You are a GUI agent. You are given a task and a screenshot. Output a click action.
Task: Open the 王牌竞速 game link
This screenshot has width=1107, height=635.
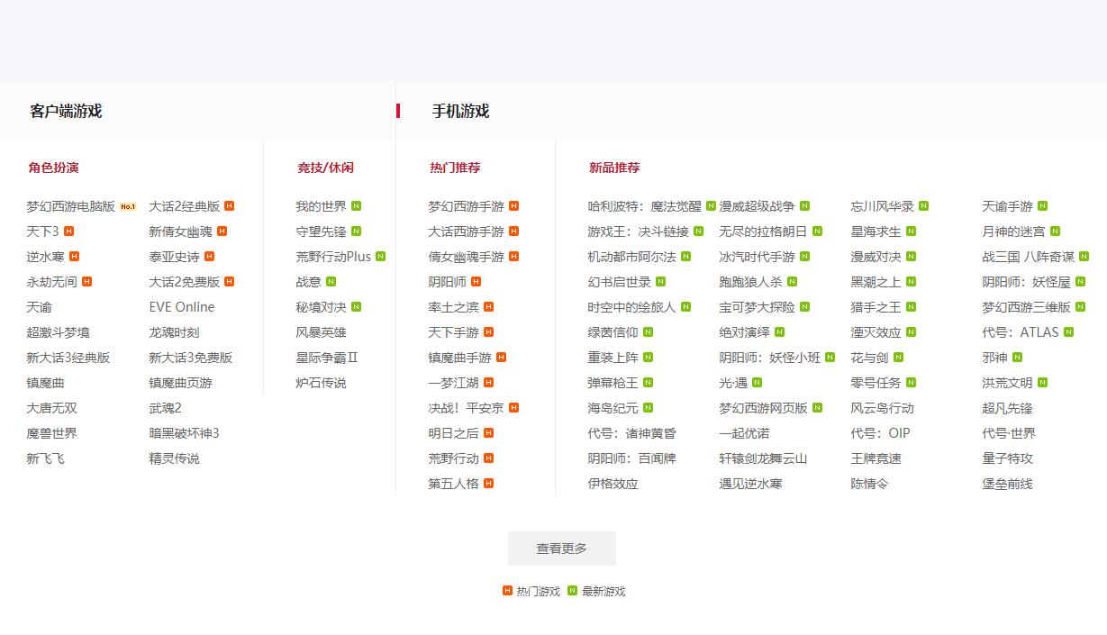[876, 458]
